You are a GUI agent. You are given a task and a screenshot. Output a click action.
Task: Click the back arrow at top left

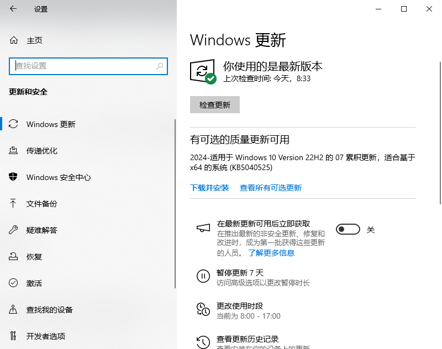[12, 9]
